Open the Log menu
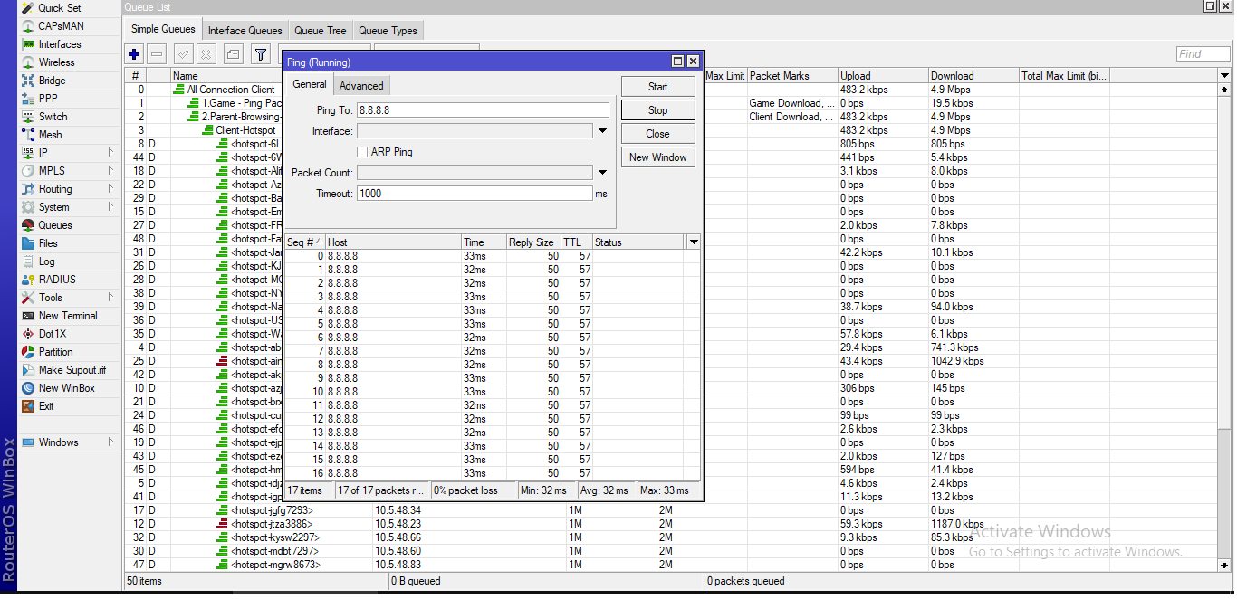1237x599 pixels. 46,261
